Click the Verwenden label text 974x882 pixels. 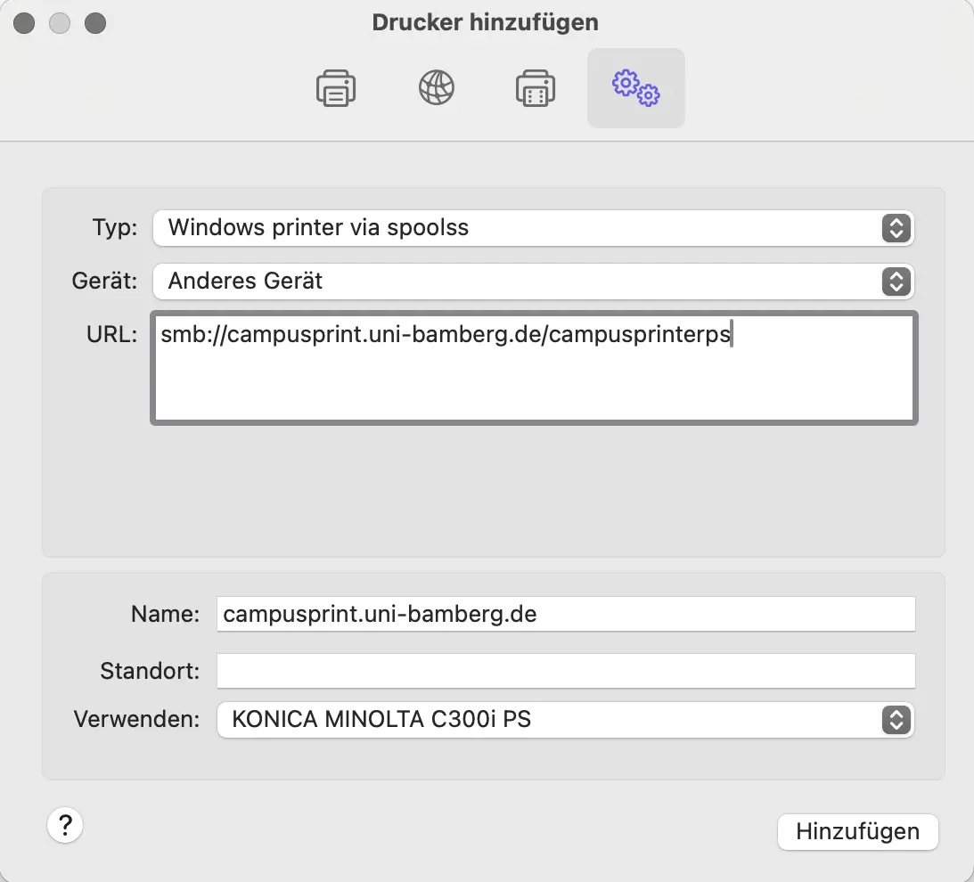[136, 719]
